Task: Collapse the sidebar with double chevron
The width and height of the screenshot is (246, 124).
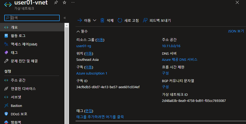Action: (x=65, y=18)
